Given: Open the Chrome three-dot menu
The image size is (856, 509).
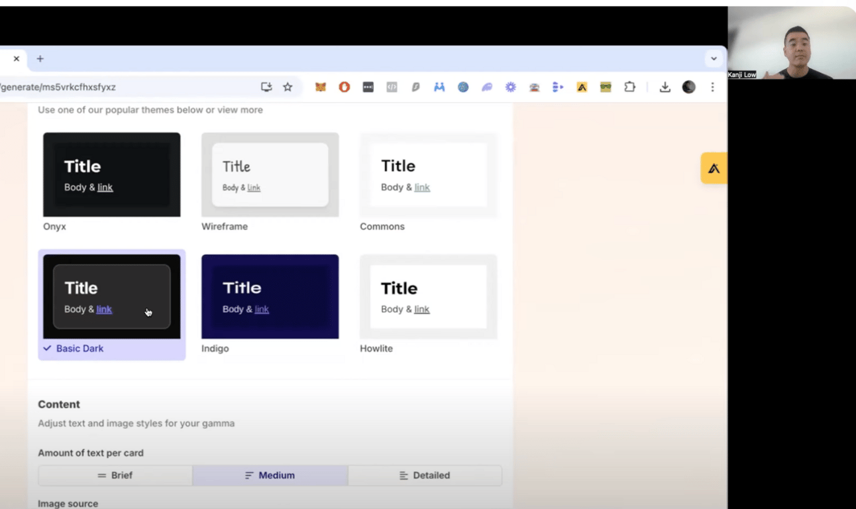Looking at the screenshot, I should coord(712,87).
